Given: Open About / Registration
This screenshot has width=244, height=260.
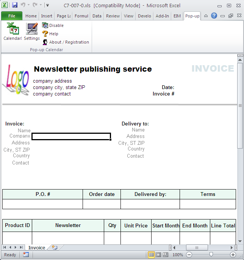Looking at the screenshot, I should (66, 42).
